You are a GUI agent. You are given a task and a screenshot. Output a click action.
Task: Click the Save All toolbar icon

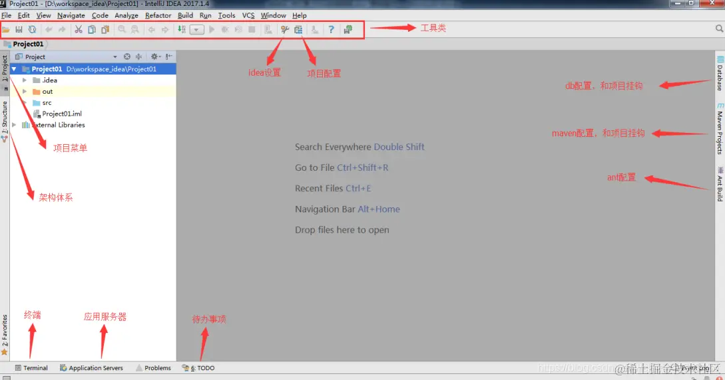19,29
